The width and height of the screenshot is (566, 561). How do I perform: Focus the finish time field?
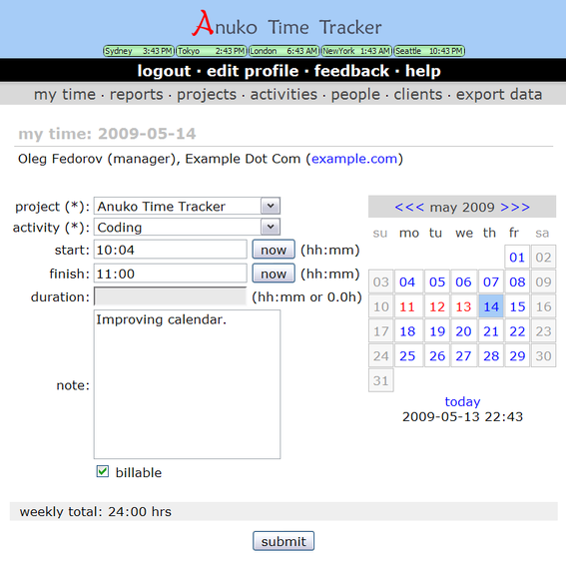[171, 274]
